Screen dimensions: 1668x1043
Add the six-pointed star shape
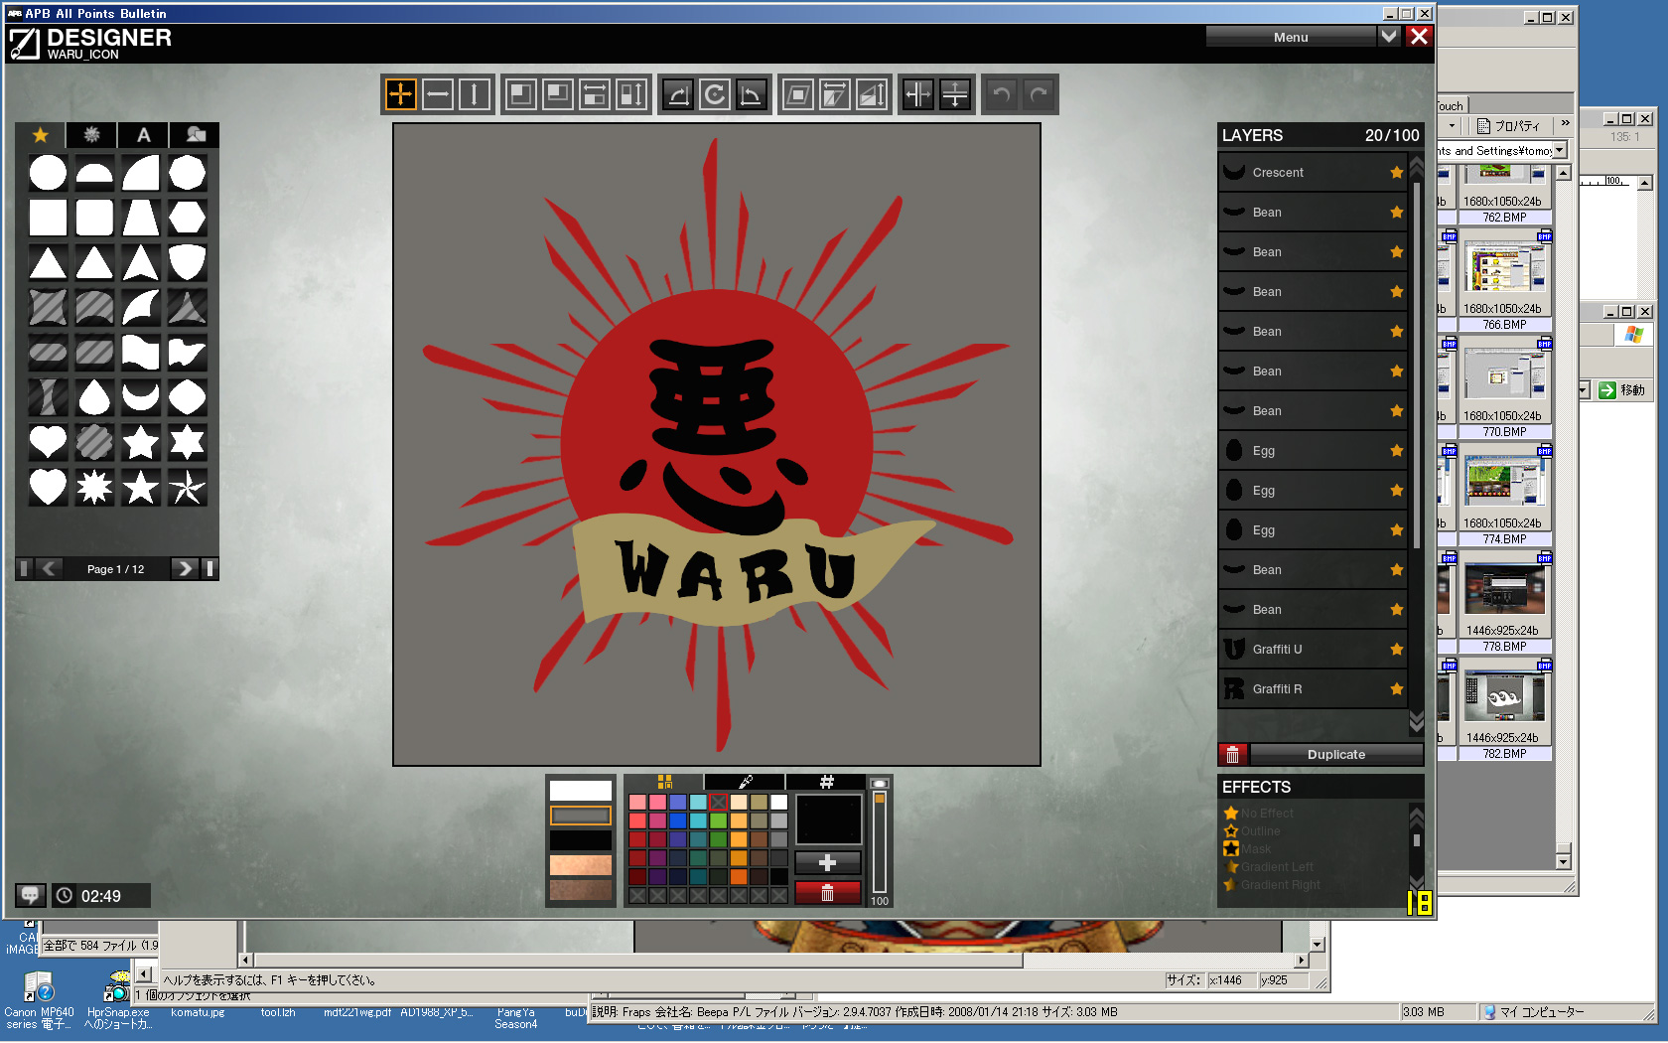[x=187, y=442]
